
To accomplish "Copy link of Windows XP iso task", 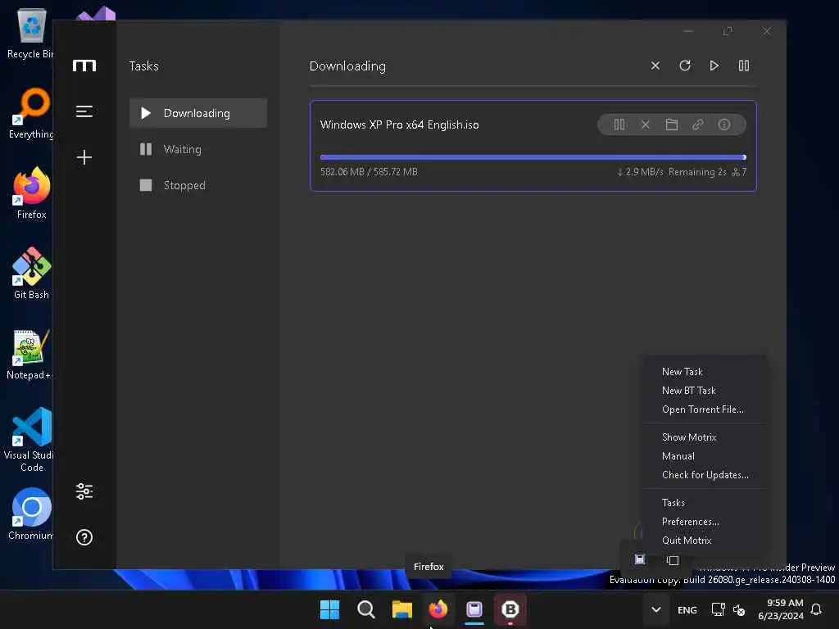I will [698, 124].
